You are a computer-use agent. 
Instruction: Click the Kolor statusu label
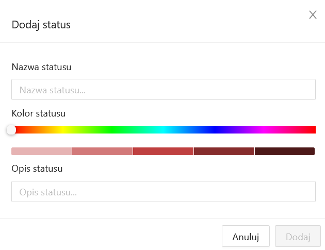click(38, 113)
